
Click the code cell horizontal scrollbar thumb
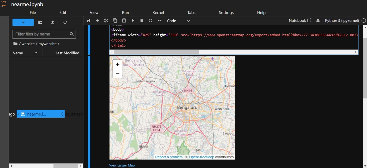click(x=157, y=52)
